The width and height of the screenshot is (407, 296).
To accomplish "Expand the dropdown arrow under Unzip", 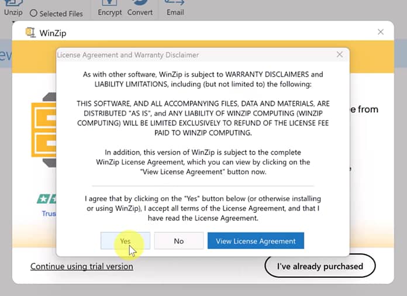I will (13, 22).
